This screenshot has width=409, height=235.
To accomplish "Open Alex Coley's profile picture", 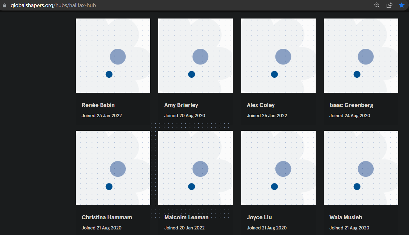I will click(x=278, y=56).
